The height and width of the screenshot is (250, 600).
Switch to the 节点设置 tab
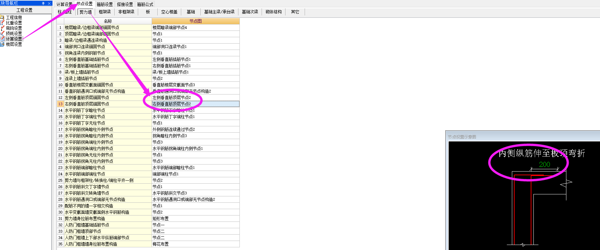84,4
